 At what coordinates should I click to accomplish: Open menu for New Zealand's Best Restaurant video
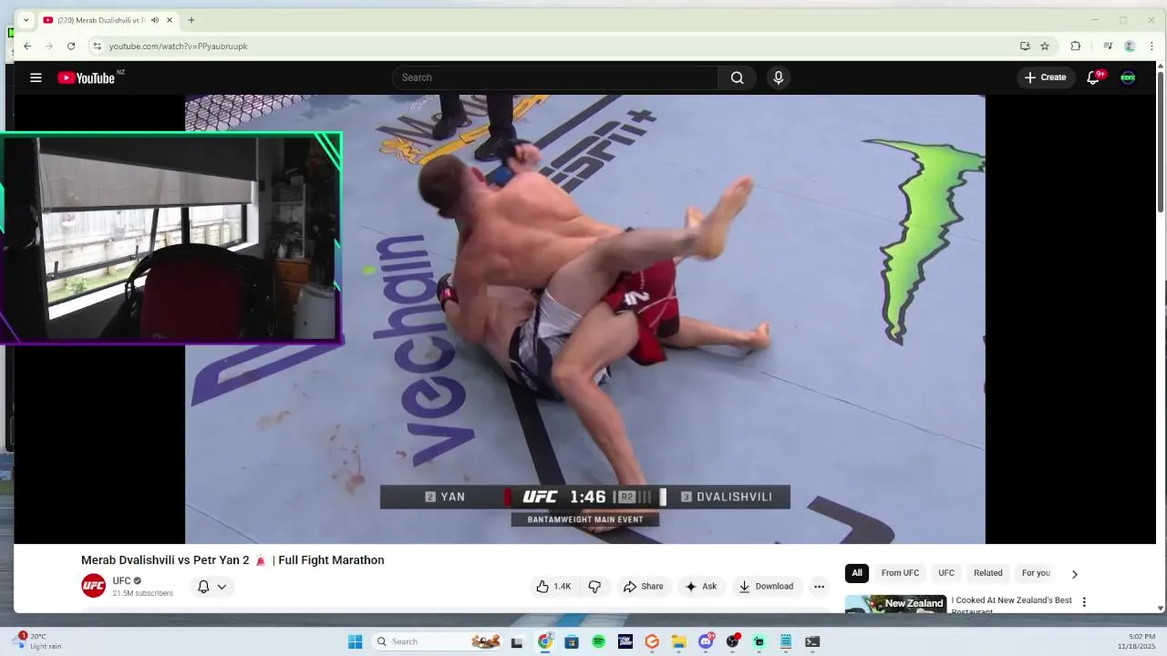tap(1084, 602)
